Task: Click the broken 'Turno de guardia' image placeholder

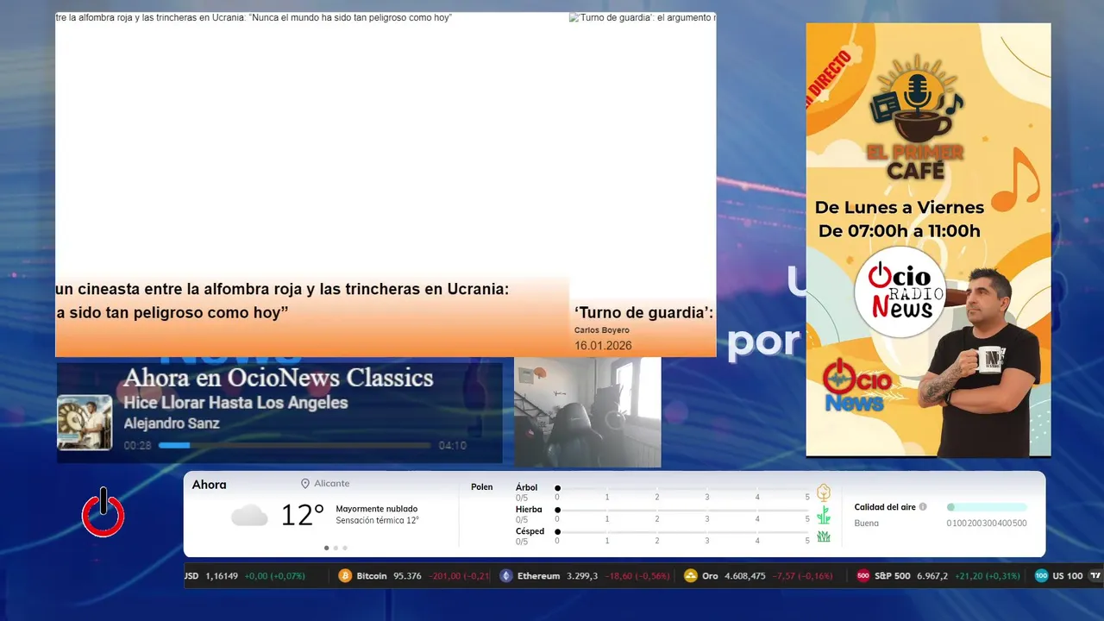Action: (642, 17)
